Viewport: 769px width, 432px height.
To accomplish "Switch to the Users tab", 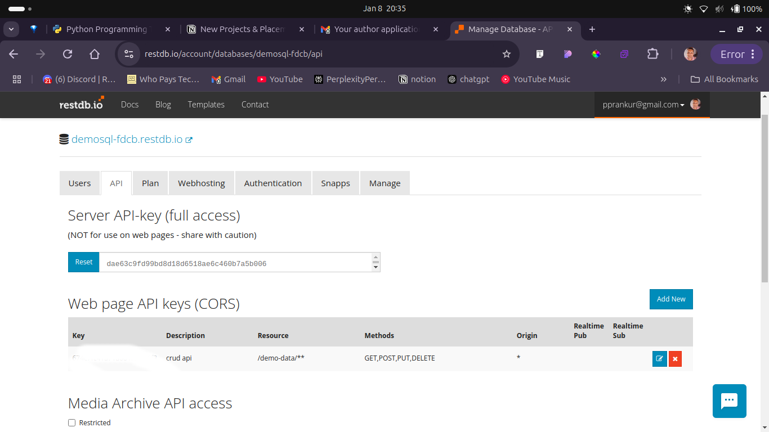I will tap(79, 183).
